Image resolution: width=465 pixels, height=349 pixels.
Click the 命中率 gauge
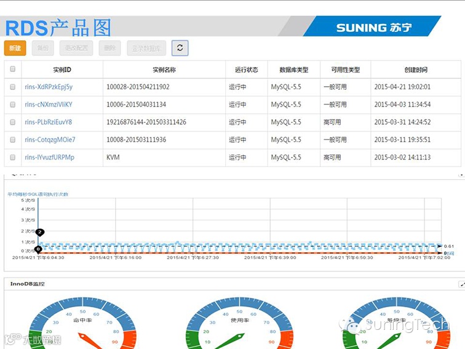83,324
